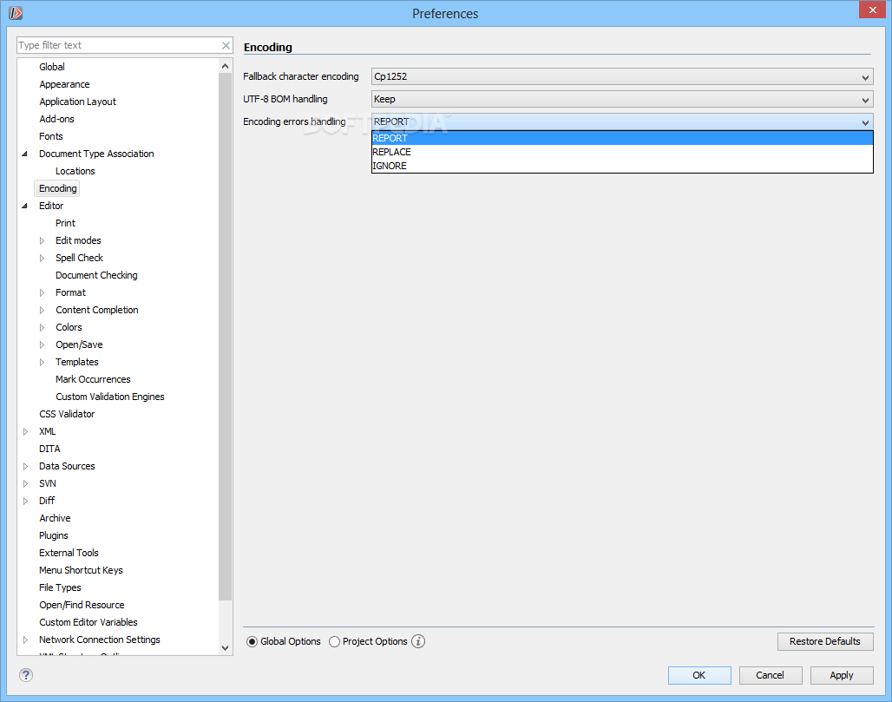This screenshot has width=892, height=702.
Task: Click the Cancel button
Action: 771,675
